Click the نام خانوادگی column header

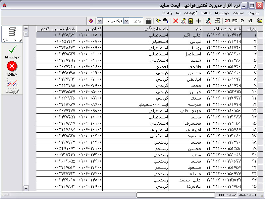coord(136,29)
